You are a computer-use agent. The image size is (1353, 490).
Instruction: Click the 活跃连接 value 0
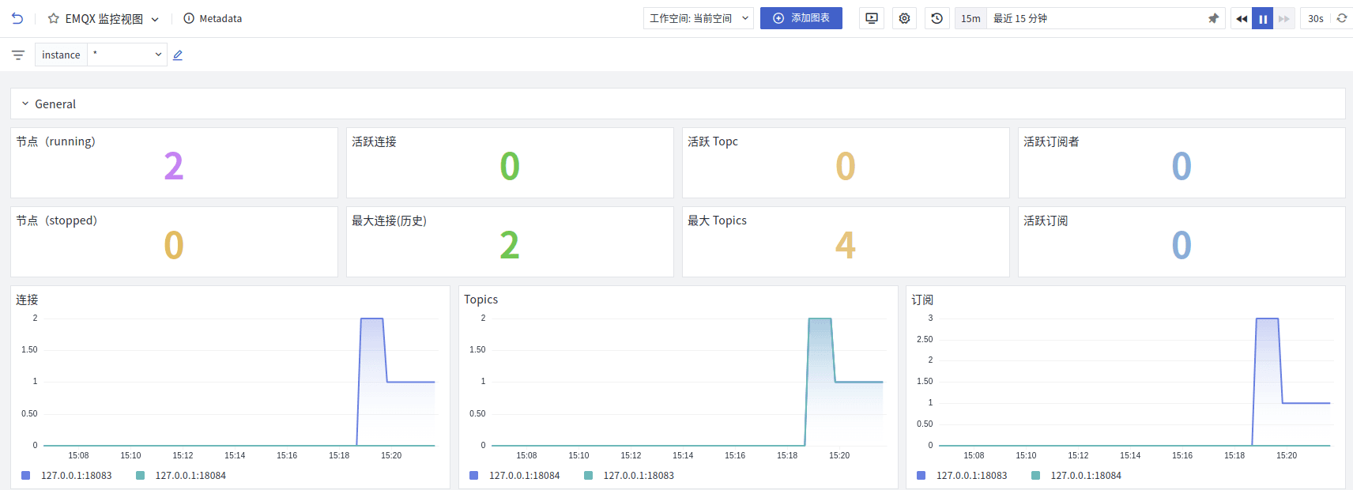[x=510, y=166]
